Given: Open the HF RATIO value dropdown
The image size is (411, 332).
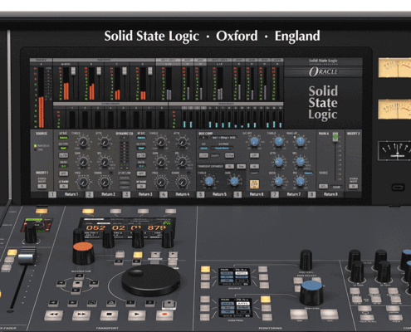Looking at the screenshot, I should click(141, 166).
